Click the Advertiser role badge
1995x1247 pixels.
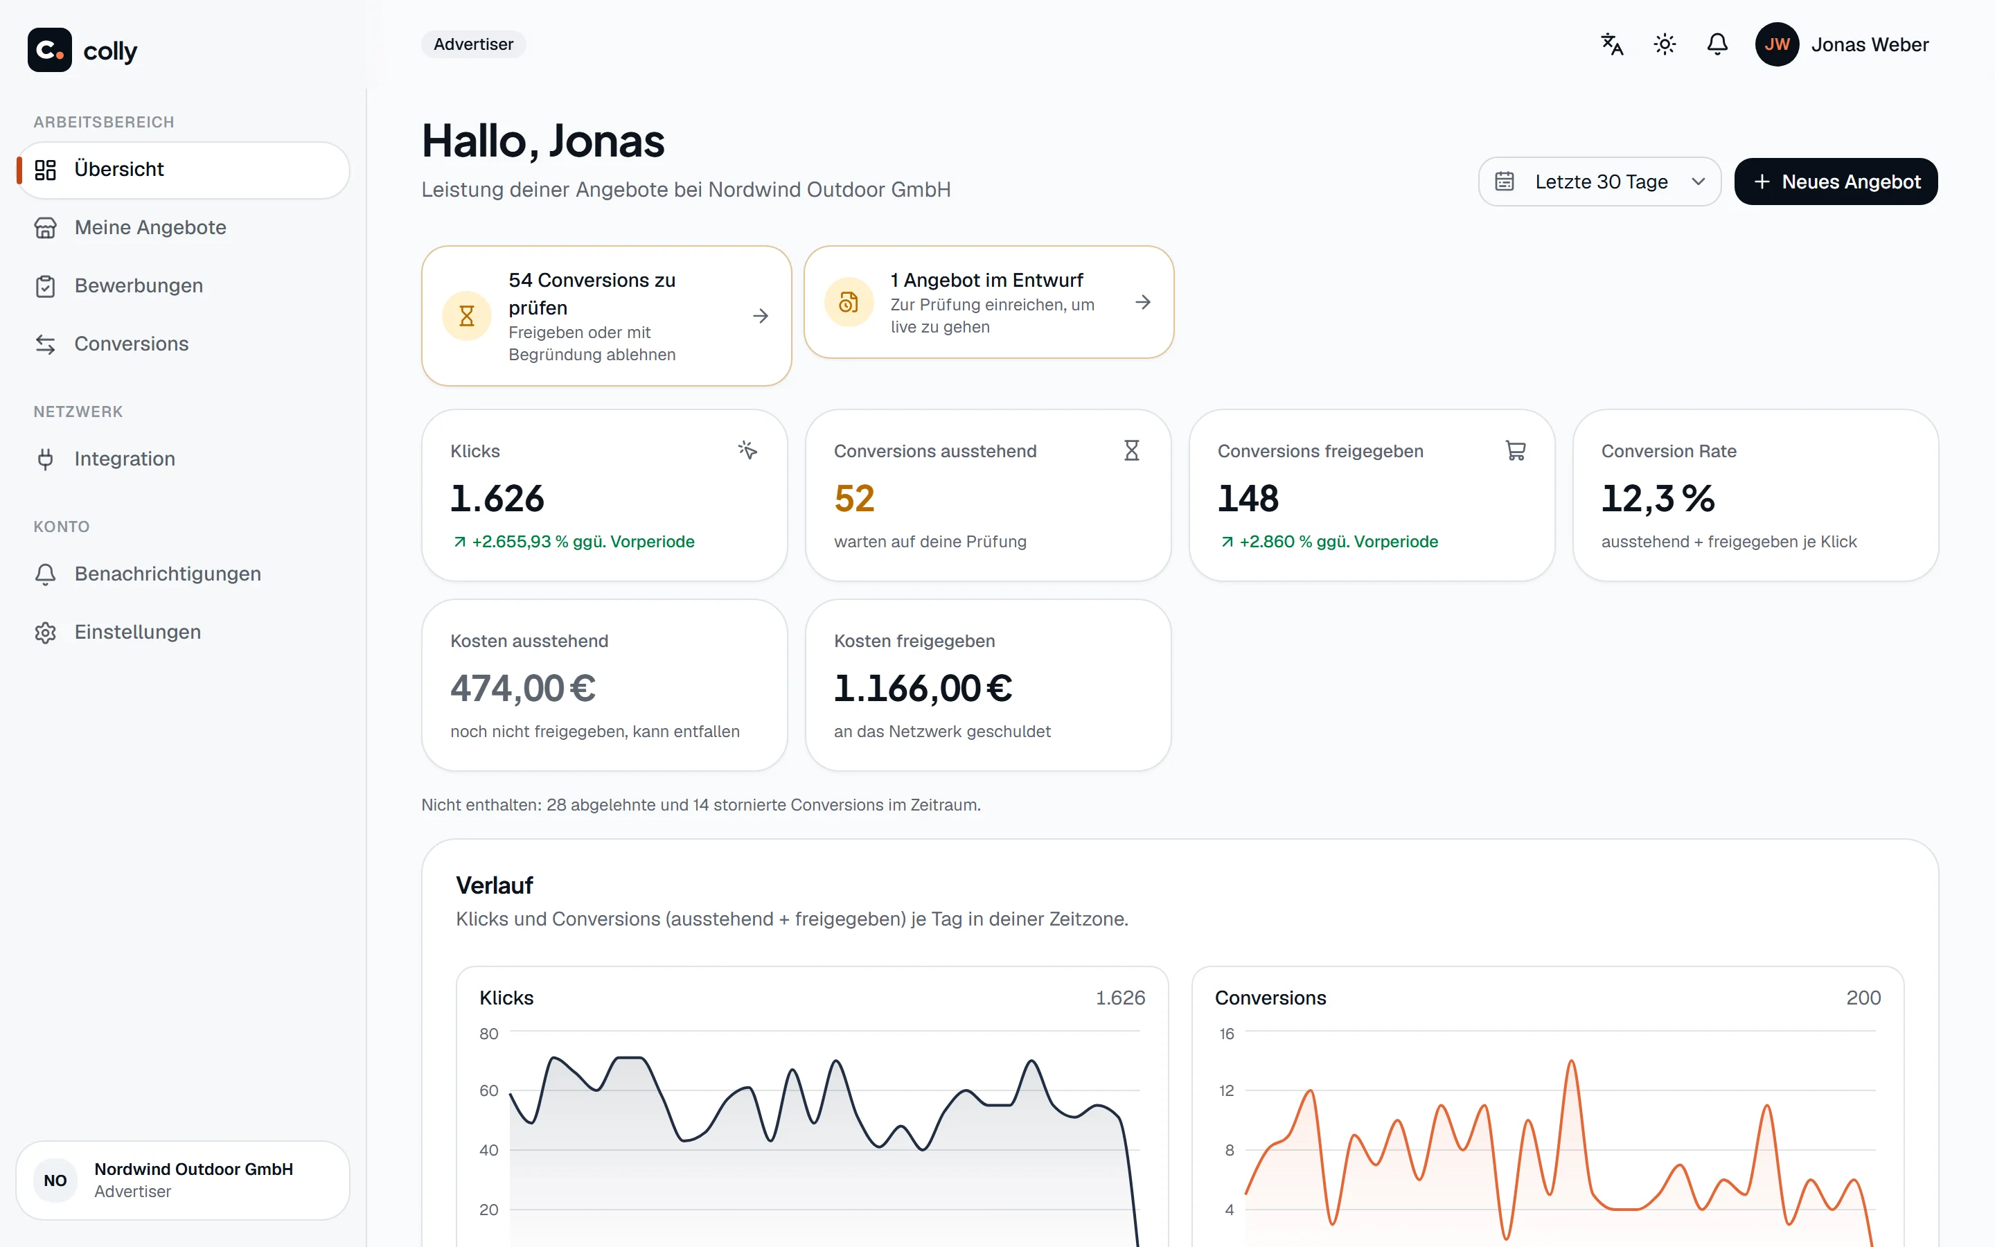473,44
